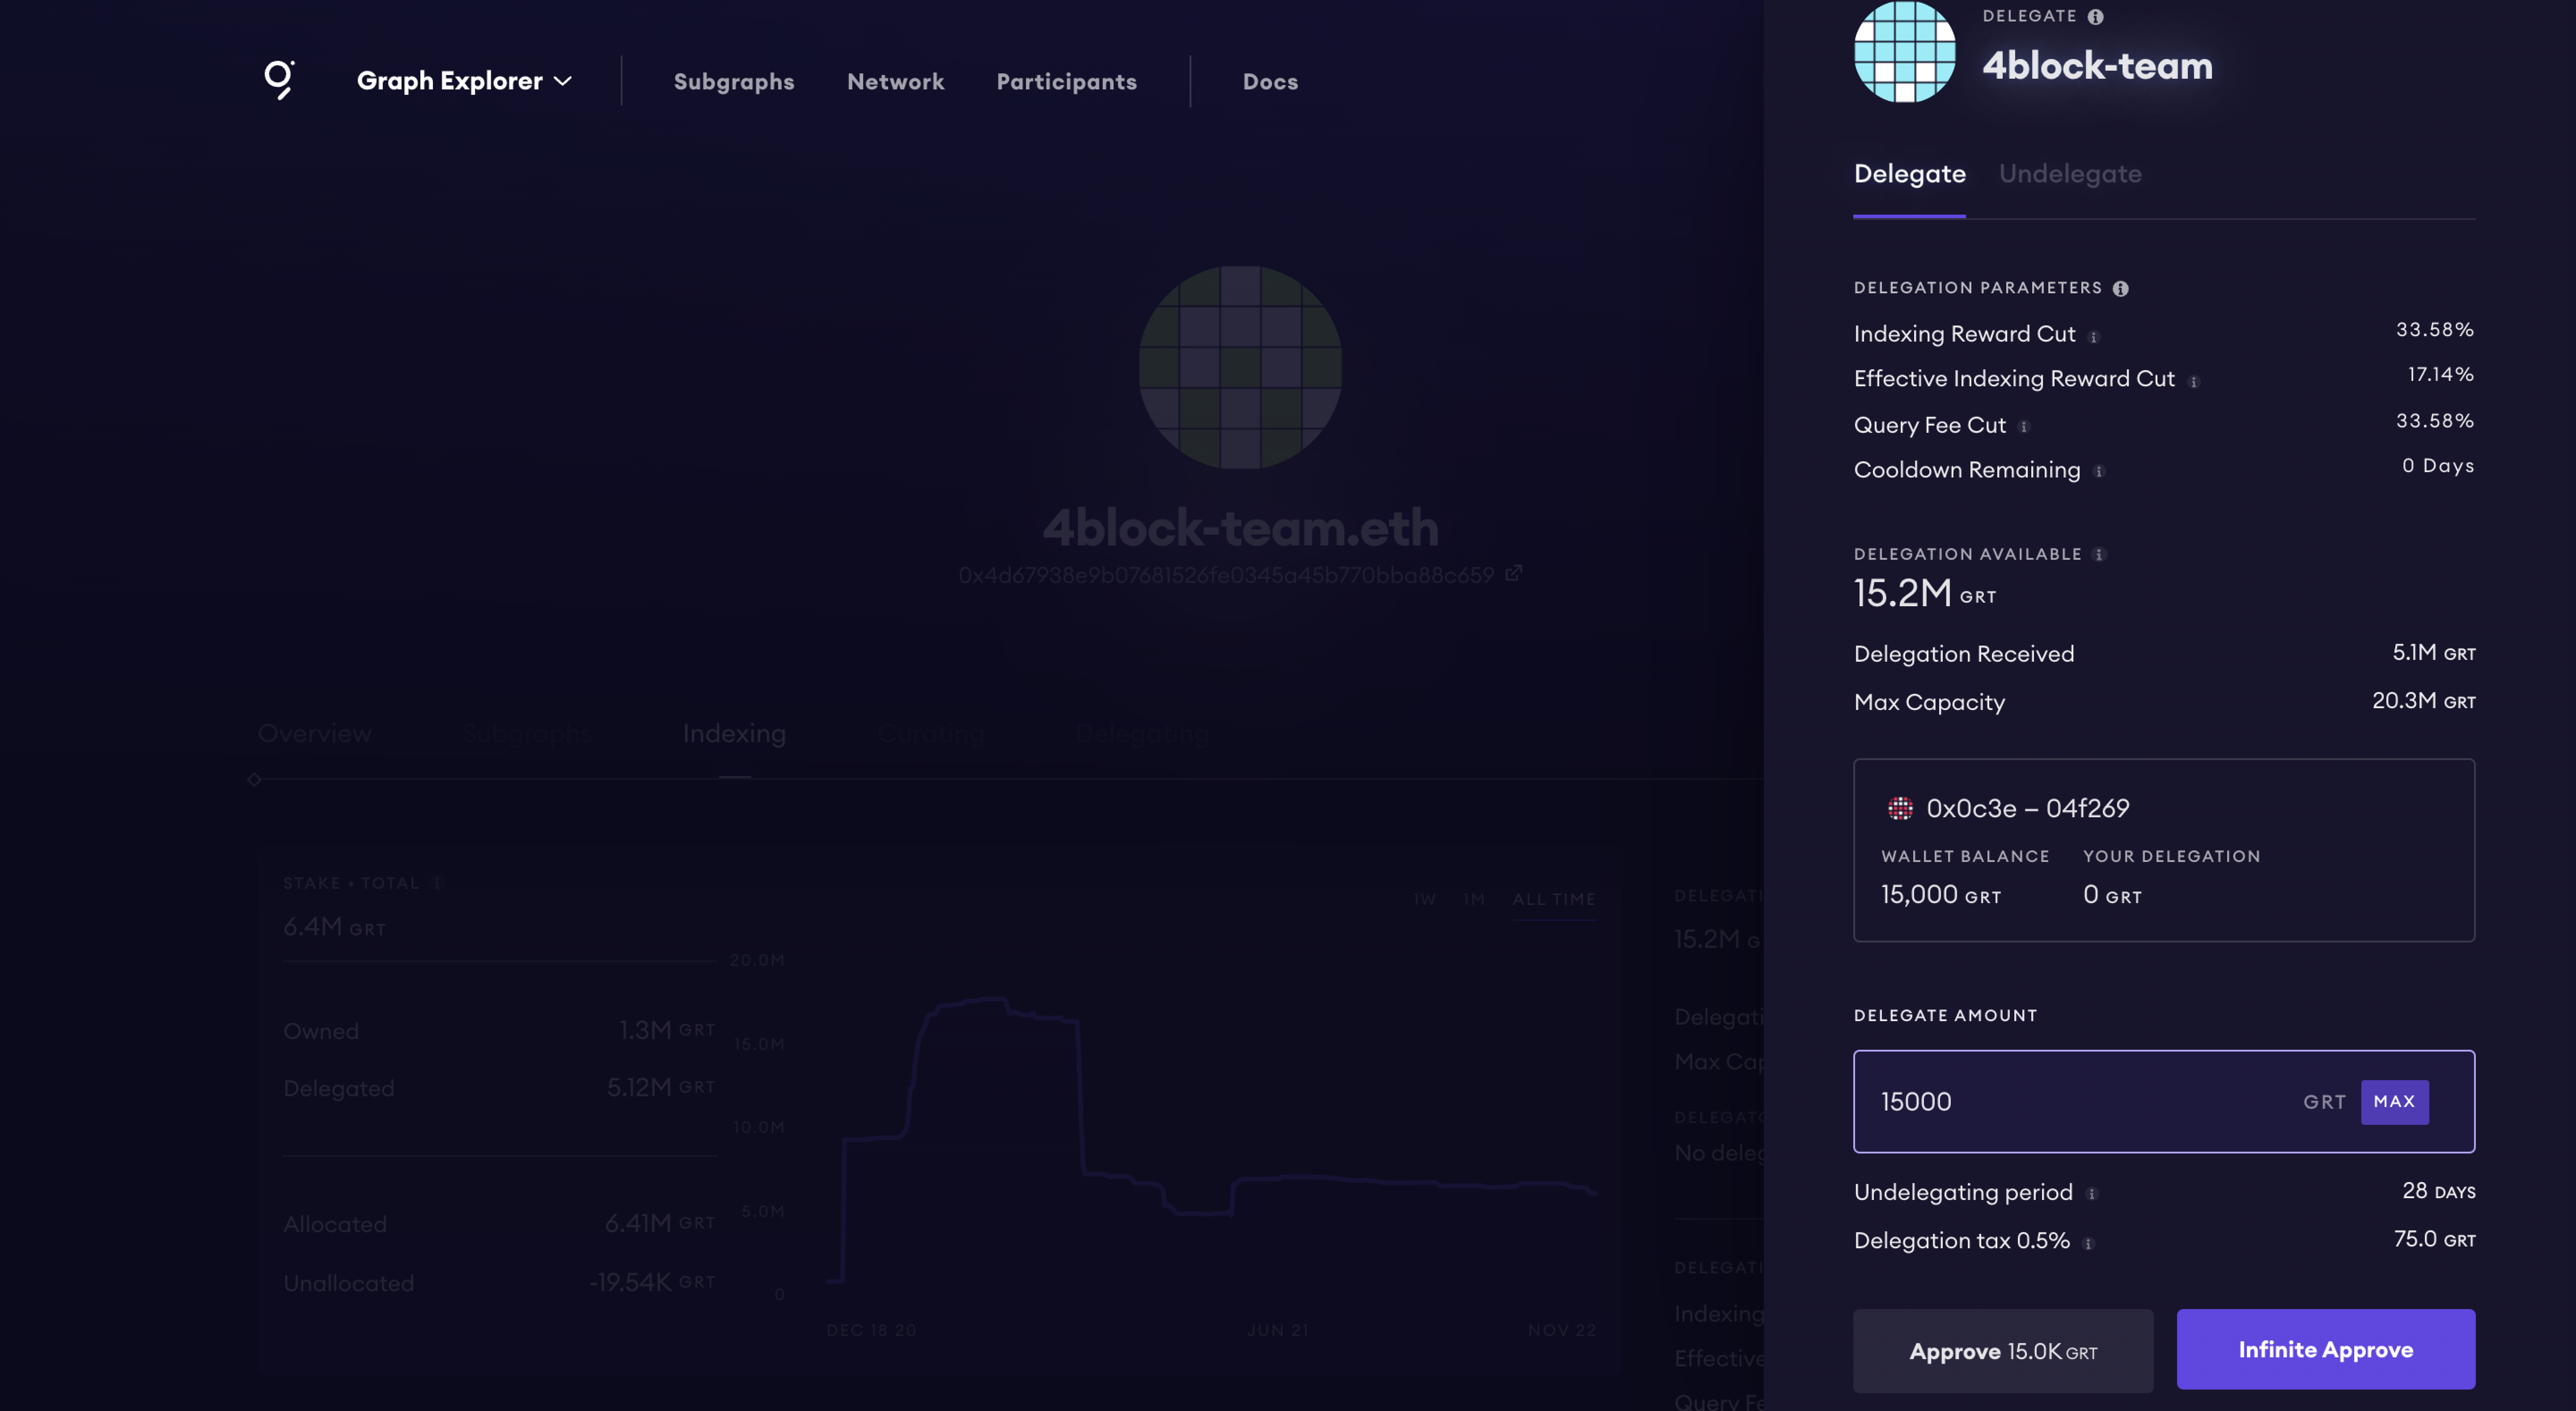Click Undelegating period info icon
2576x1411 pixels.
[2091, 1194]
